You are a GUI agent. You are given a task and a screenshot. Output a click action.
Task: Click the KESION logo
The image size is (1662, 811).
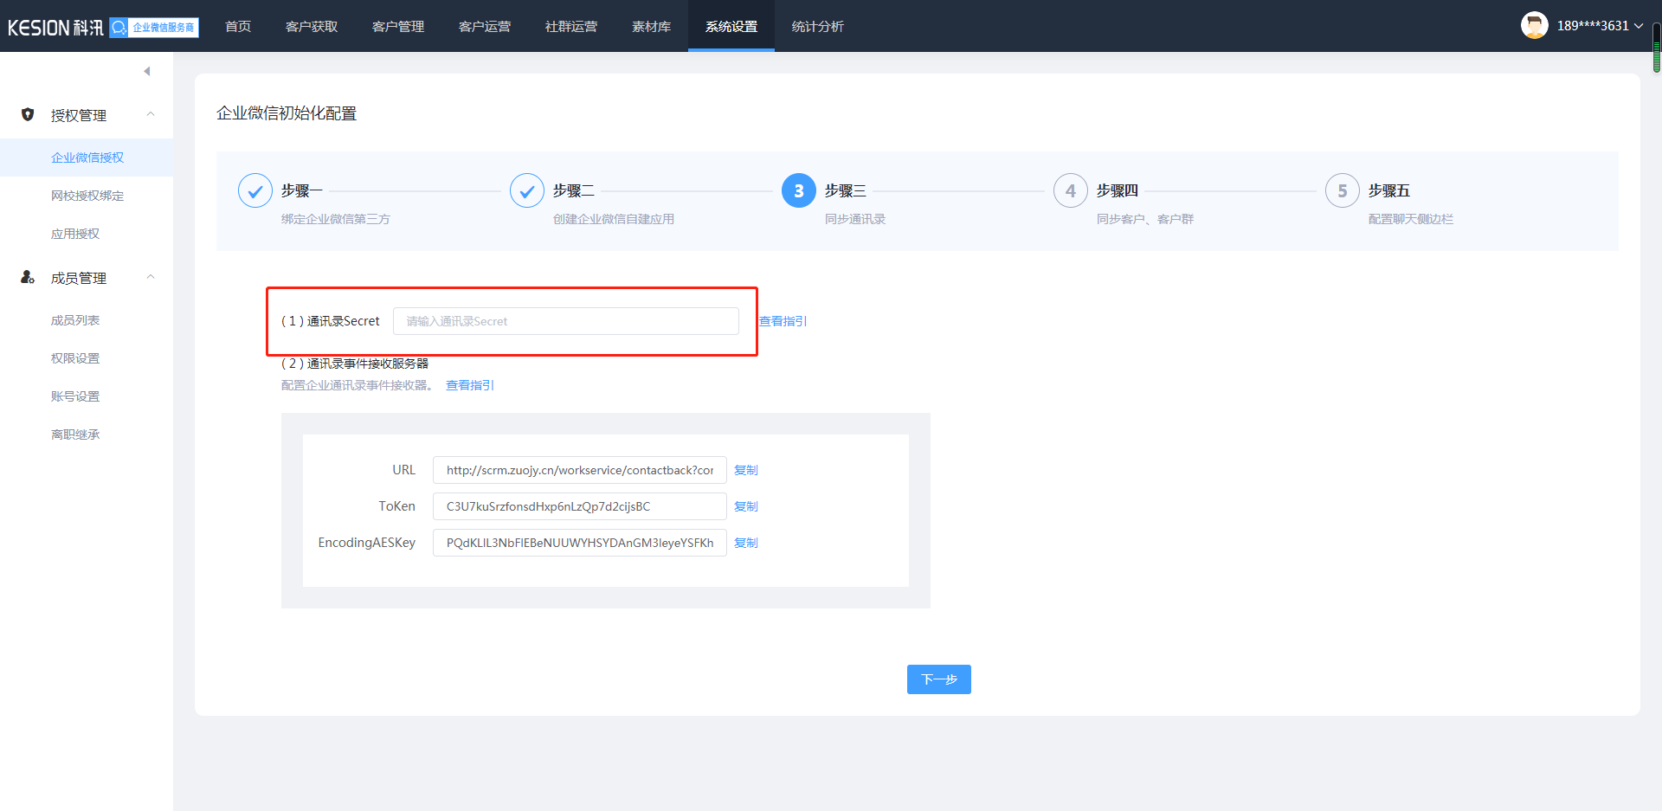coord(55,28)
